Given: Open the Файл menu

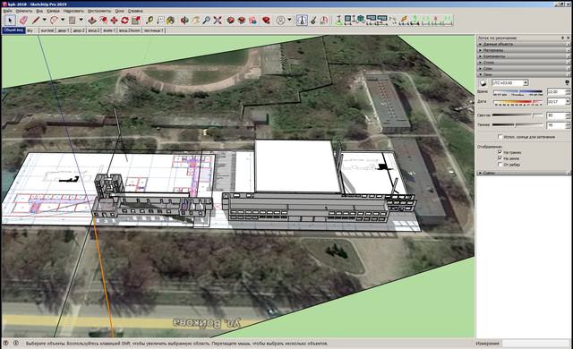Looking at the screenshot, I should pos(8,11).
